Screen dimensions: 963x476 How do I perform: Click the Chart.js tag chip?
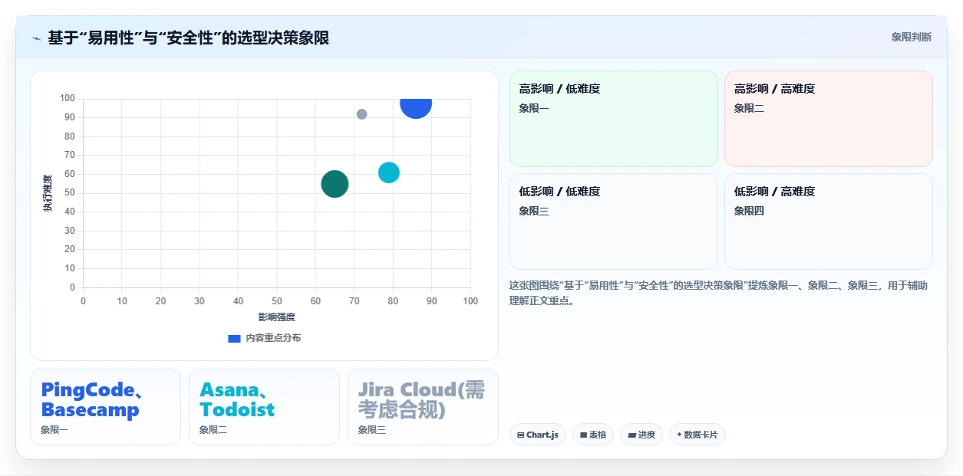point(538,435)
